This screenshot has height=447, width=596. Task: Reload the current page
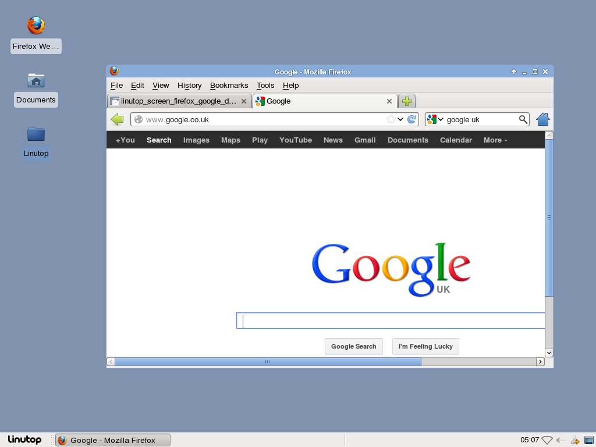[x=411, y=119]
